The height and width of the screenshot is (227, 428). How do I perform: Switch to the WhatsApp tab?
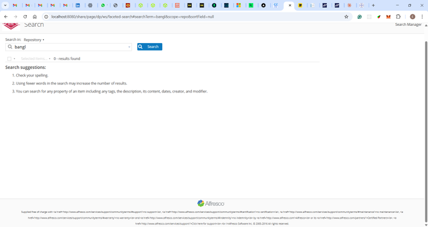(x=103, y=5)
